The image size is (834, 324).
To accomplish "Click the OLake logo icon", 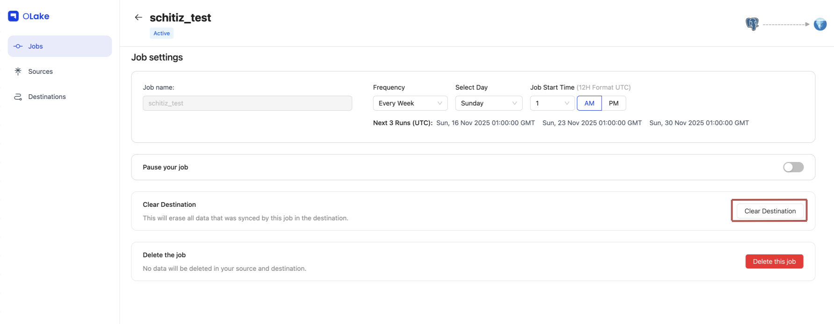I will click(13, 16).
